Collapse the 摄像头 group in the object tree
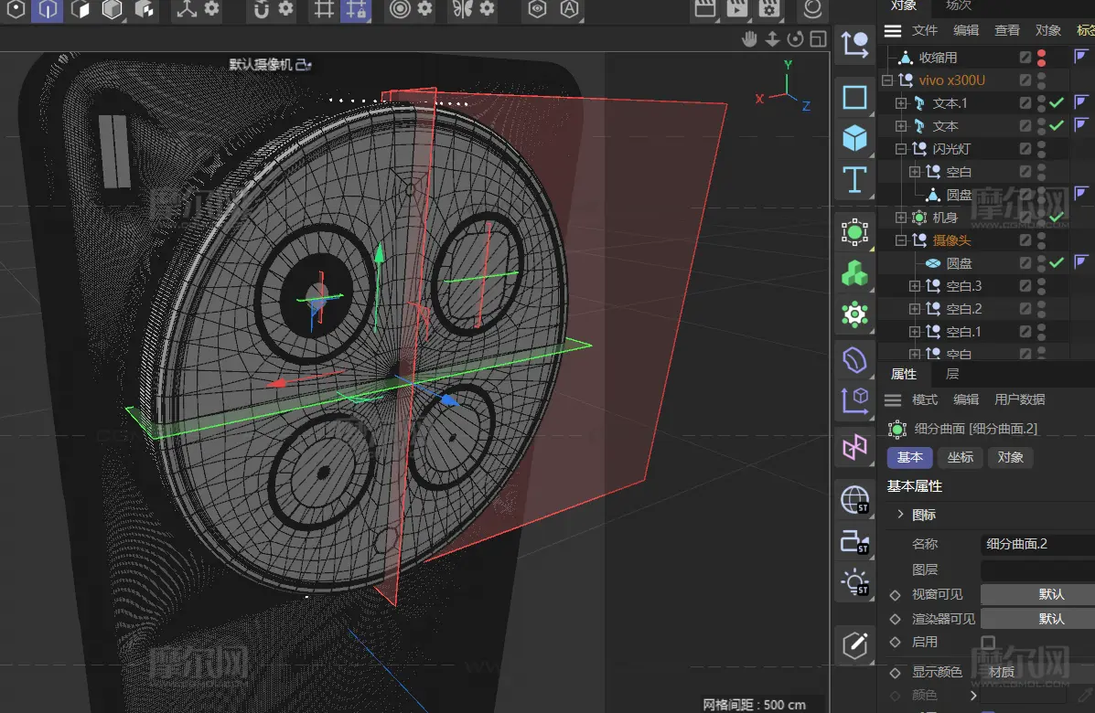The height and width of the screenshot is (713, 1095). tap(901, 240)
